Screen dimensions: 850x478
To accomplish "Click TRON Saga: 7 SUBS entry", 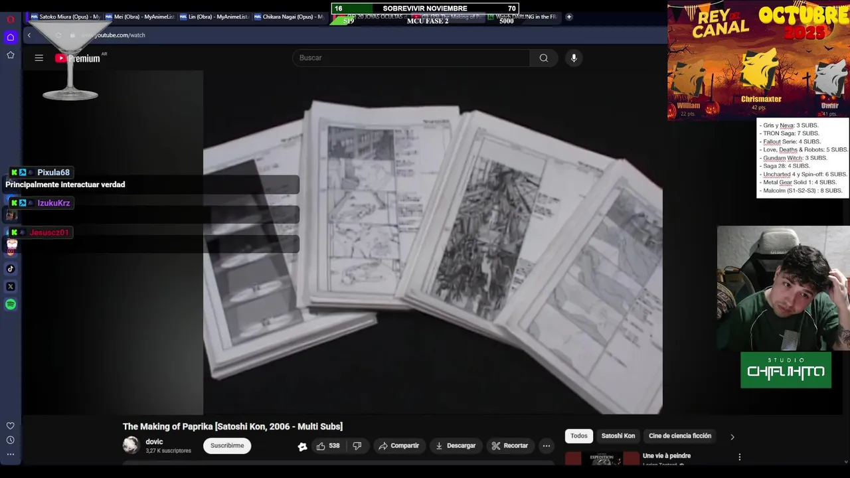I will point(791,133).
